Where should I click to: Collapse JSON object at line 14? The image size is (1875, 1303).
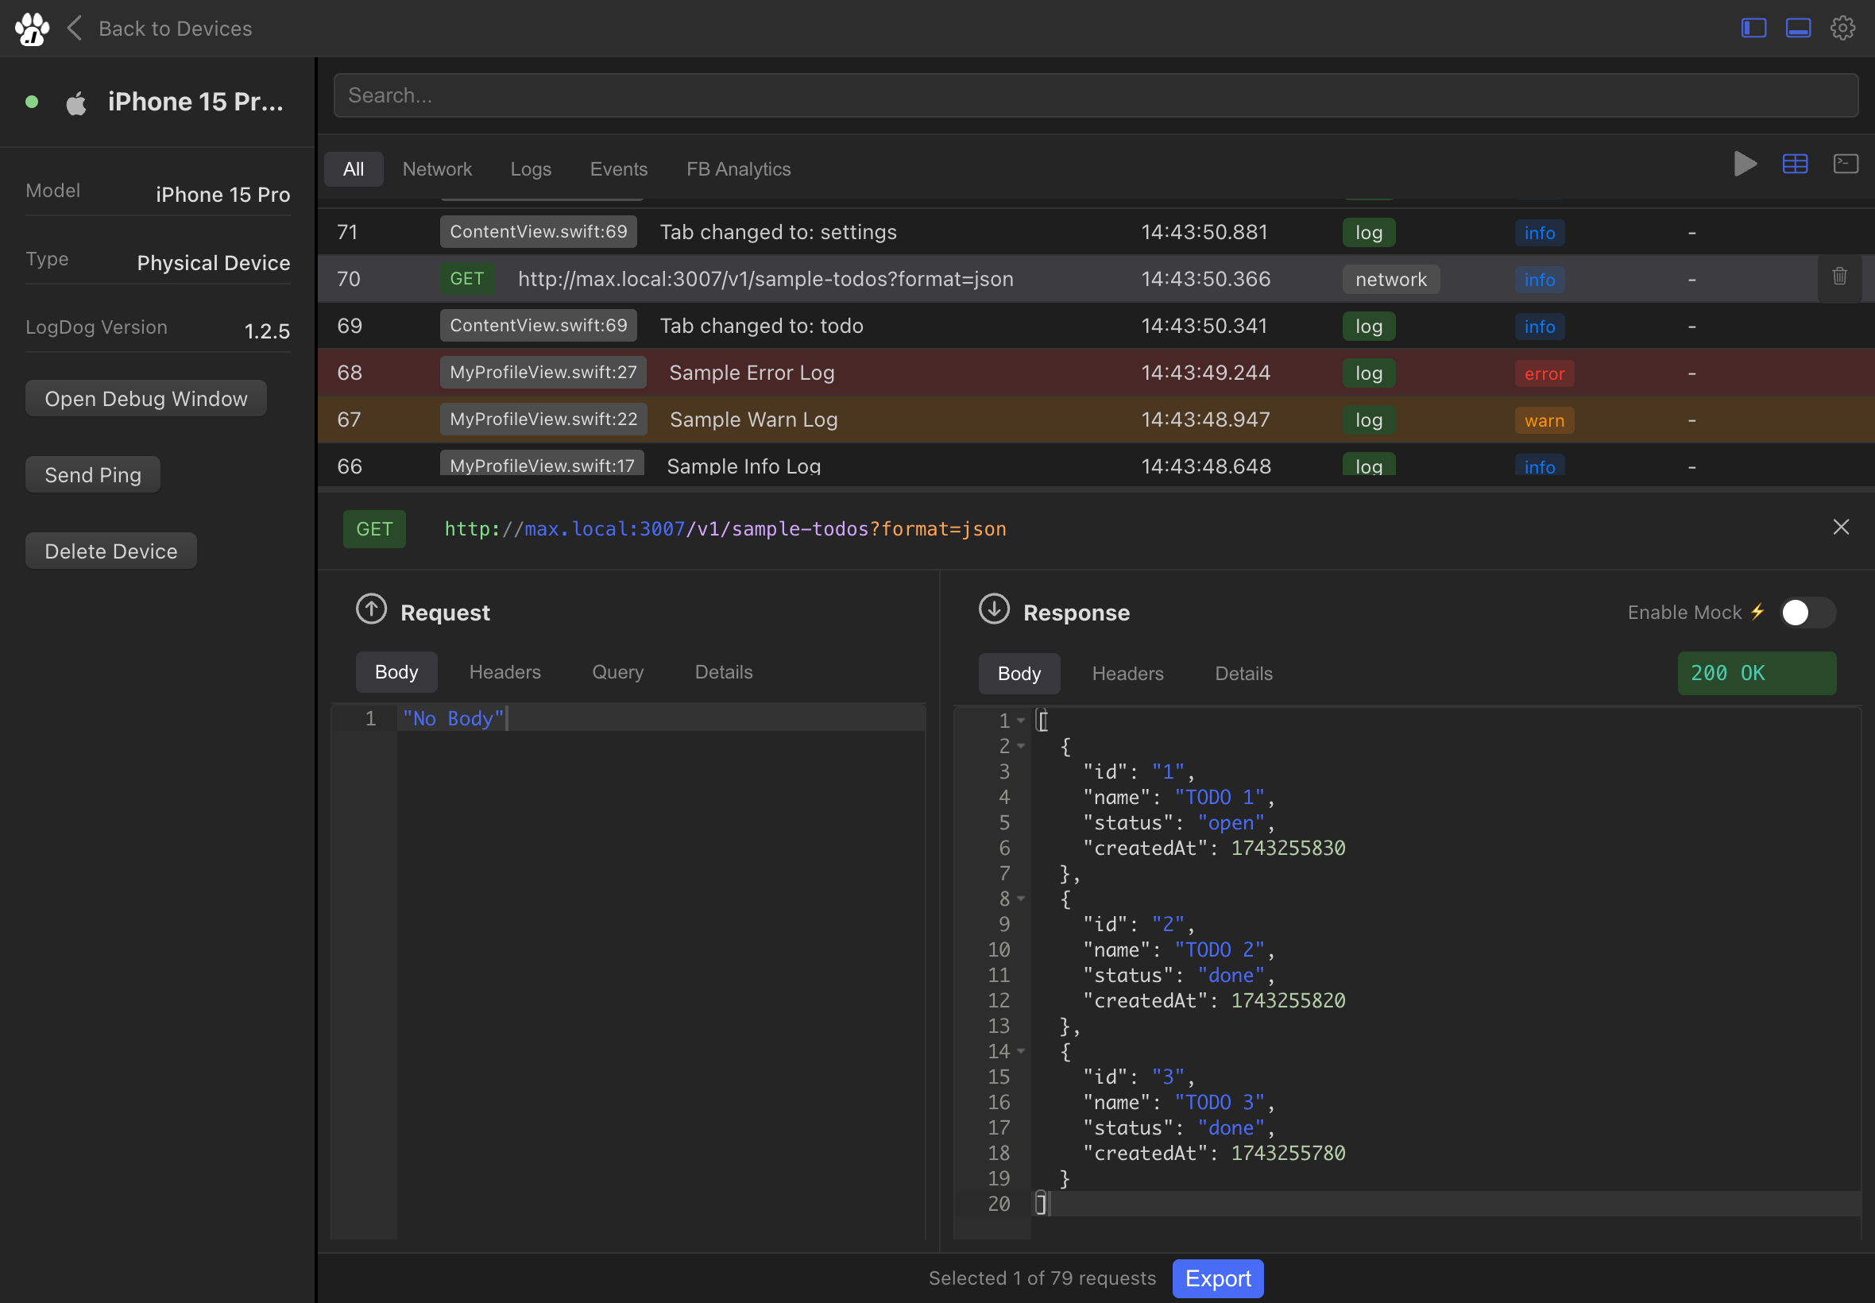click(1020, 1052)
